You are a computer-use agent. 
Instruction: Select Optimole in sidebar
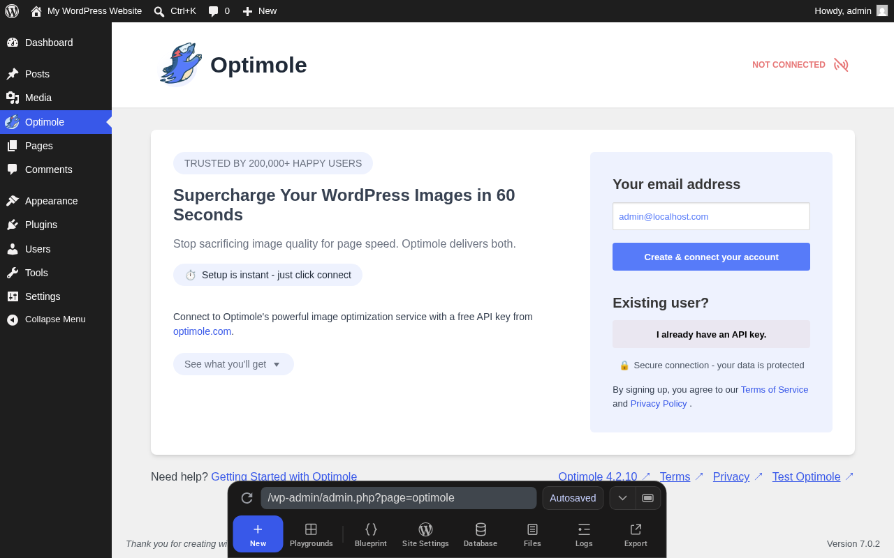[56, 122]
